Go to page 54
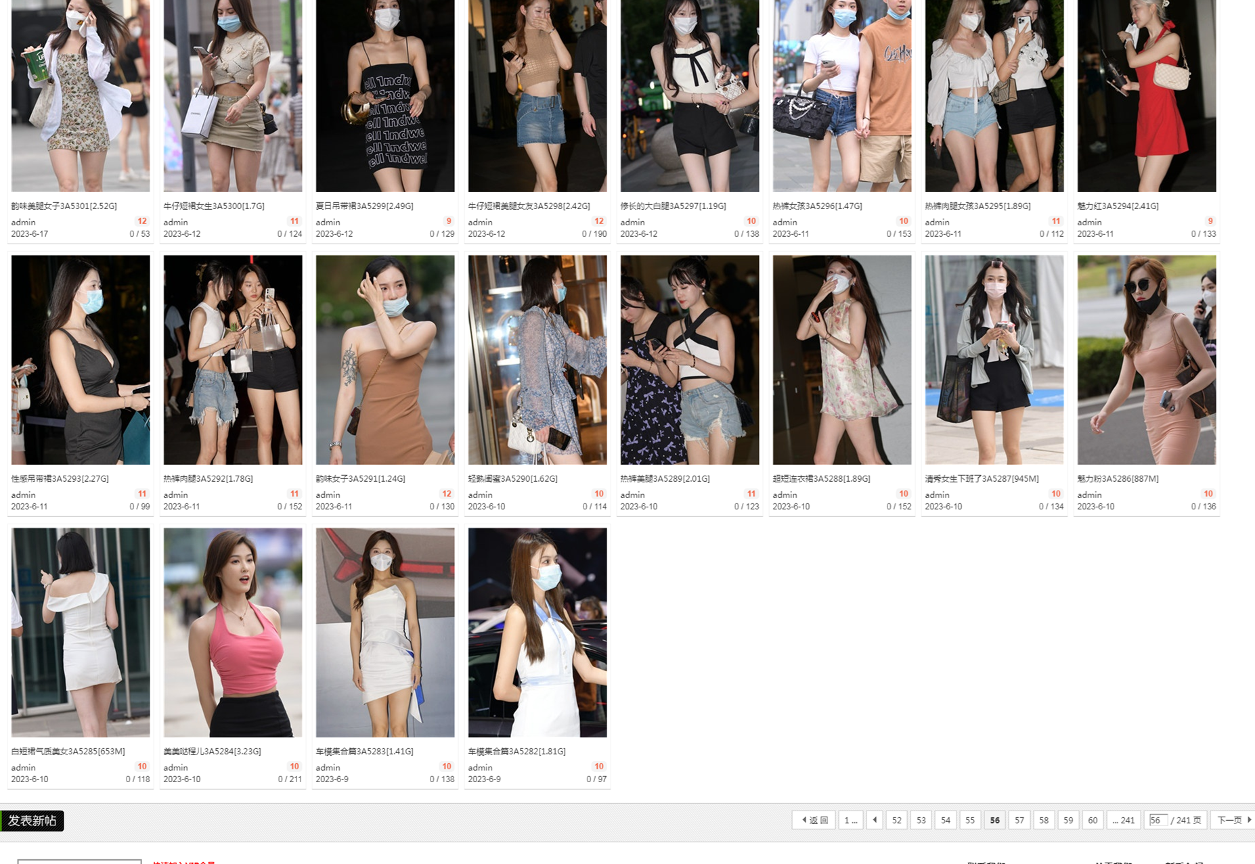 pyautogui.click(x=946, y=820)
